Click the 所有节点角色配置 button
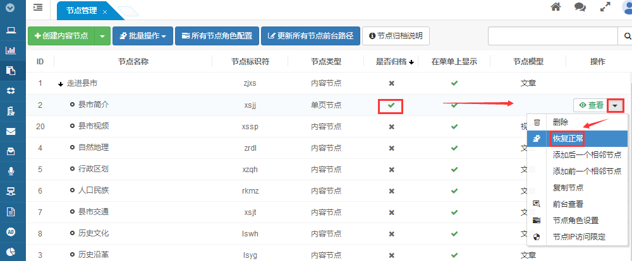Image resolution: width=632 pixels, height=261 pixels. coord(217,36)
